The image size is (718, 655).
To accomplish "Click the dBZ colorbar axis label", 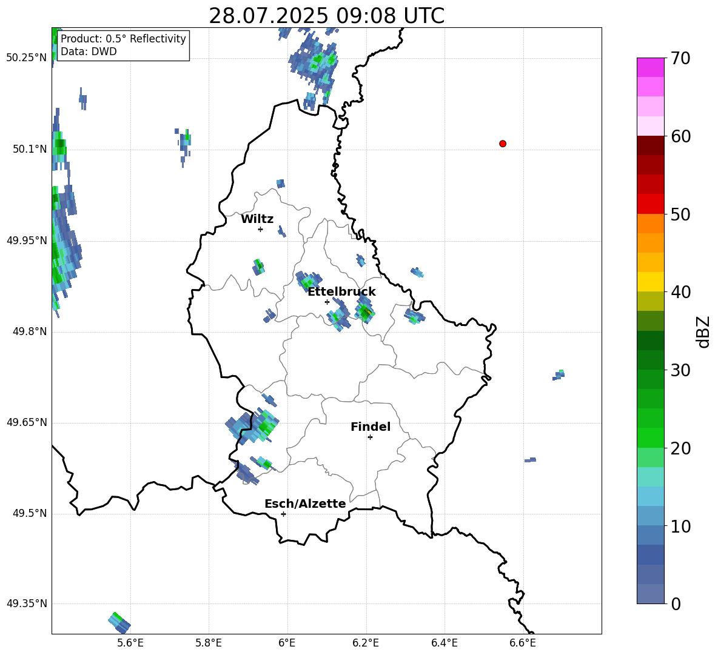I will click(704, 331).
